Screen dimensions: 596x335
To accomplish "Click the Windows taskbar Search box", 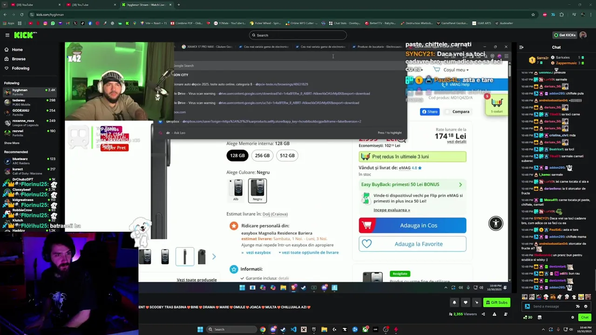I will pyautogui.click(x=231, y=329).
